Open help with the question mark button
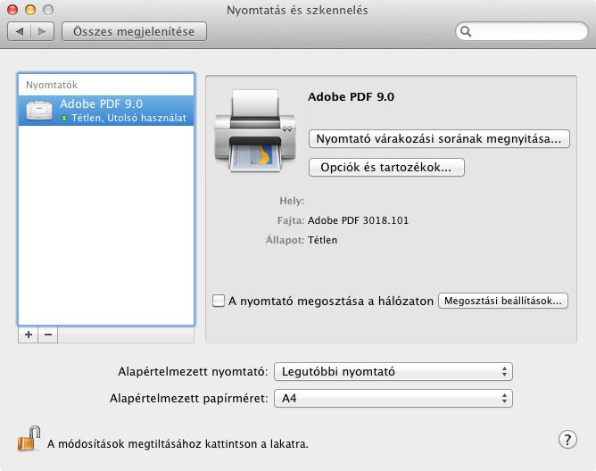This screenshot has width=596, height=471. (567, 440)
